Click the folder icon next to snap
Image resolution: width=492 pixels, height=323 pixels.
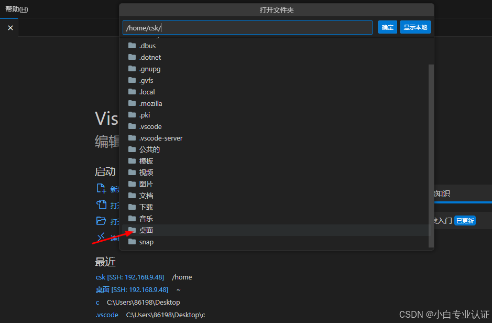pyautogui.click(x=132, y=242)
